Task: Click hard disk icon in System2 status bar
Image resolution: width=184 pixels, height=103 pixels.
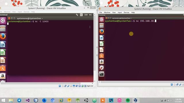Action: (x=172, y=84)
